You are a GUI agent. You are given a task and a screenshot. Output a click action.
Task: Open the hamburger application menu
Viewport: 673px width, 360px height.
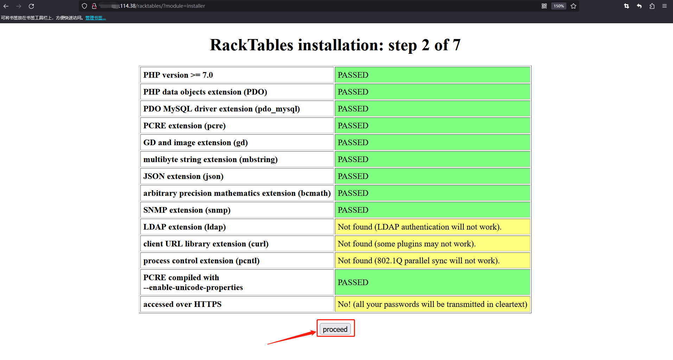(x=665, y=6)
